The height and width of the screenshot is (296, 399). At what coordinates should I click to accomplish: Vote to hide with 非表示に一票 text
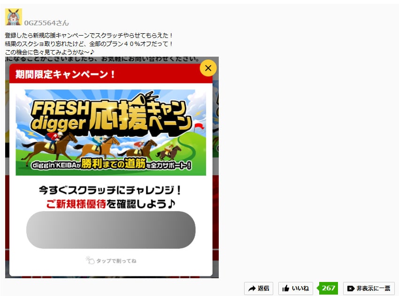(x=373, y=289)
